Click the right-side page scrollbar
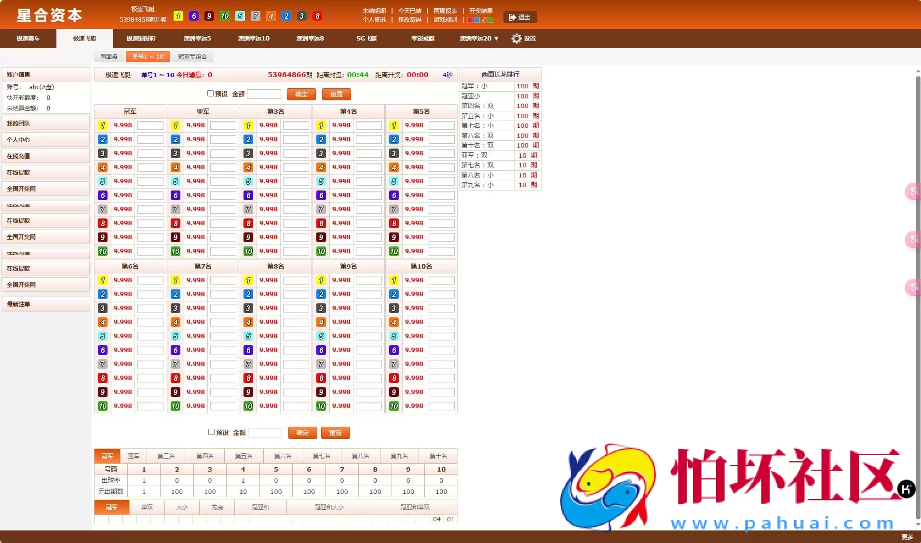921x543 pixels. tap(917, 193)
